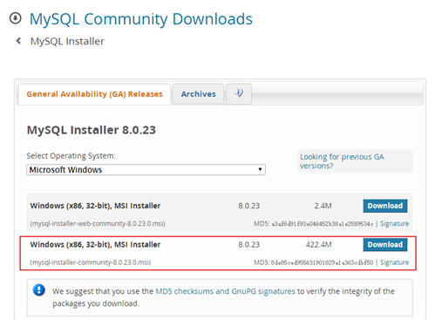Image resolution: width=435 pixels, height=320 pixels.
Task: Open Signature link for web-community installer
Action: pos(394,223)
